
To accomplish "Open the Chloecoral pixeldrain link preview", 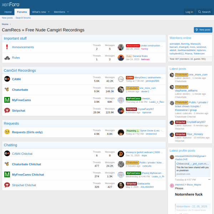I will 193,169.
